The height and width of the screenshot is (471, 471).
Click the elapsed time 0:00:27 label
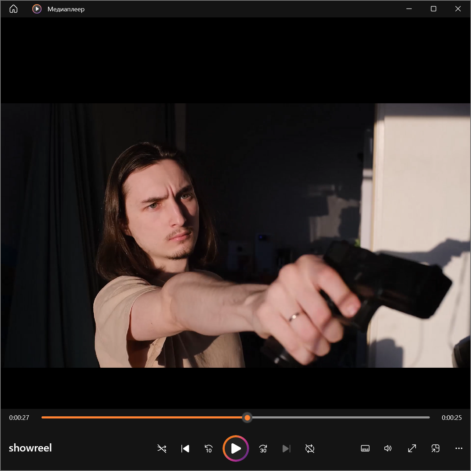coord(19,418)
